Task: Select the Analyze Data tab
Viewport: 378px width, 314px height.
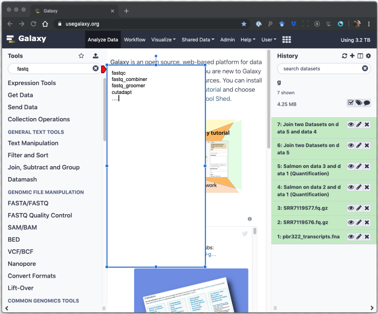Action: pyautogui.click(x=103, y=40)
